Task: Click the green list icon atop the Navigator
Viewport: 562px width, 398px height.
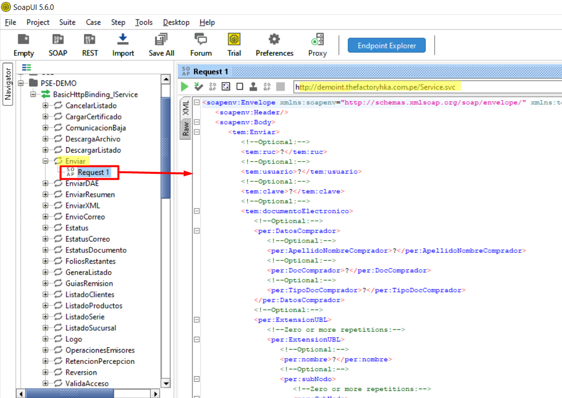Action: point(27,67)
